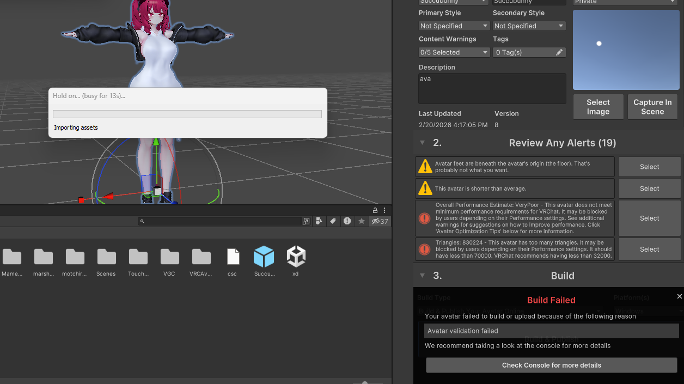Viewport: 684px width, 384px height.
Task: Click warning icon for shorter than average alert
Action: click(x=425, y=188)
